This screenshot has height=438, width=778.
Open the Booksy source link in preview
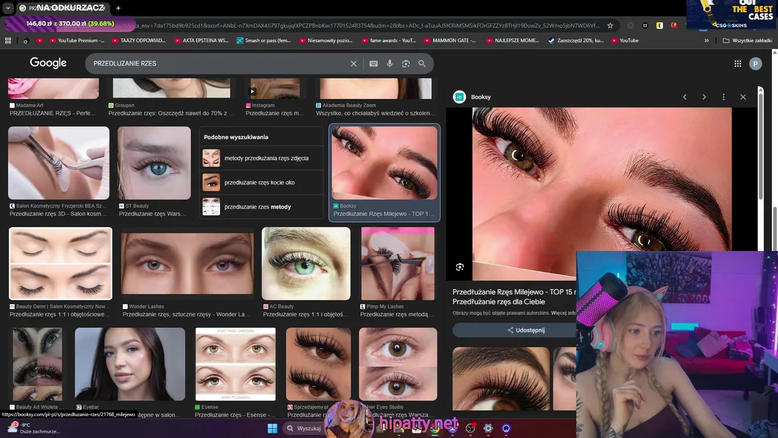[474, 97]
